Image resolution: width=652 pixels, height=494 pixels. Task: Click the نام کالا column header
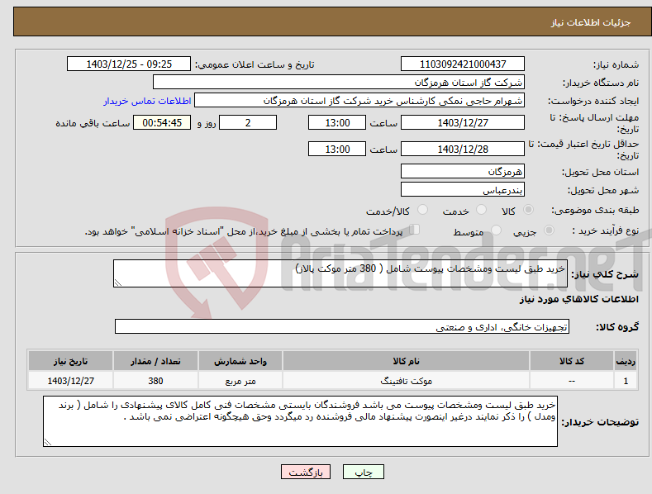point(406,361)
